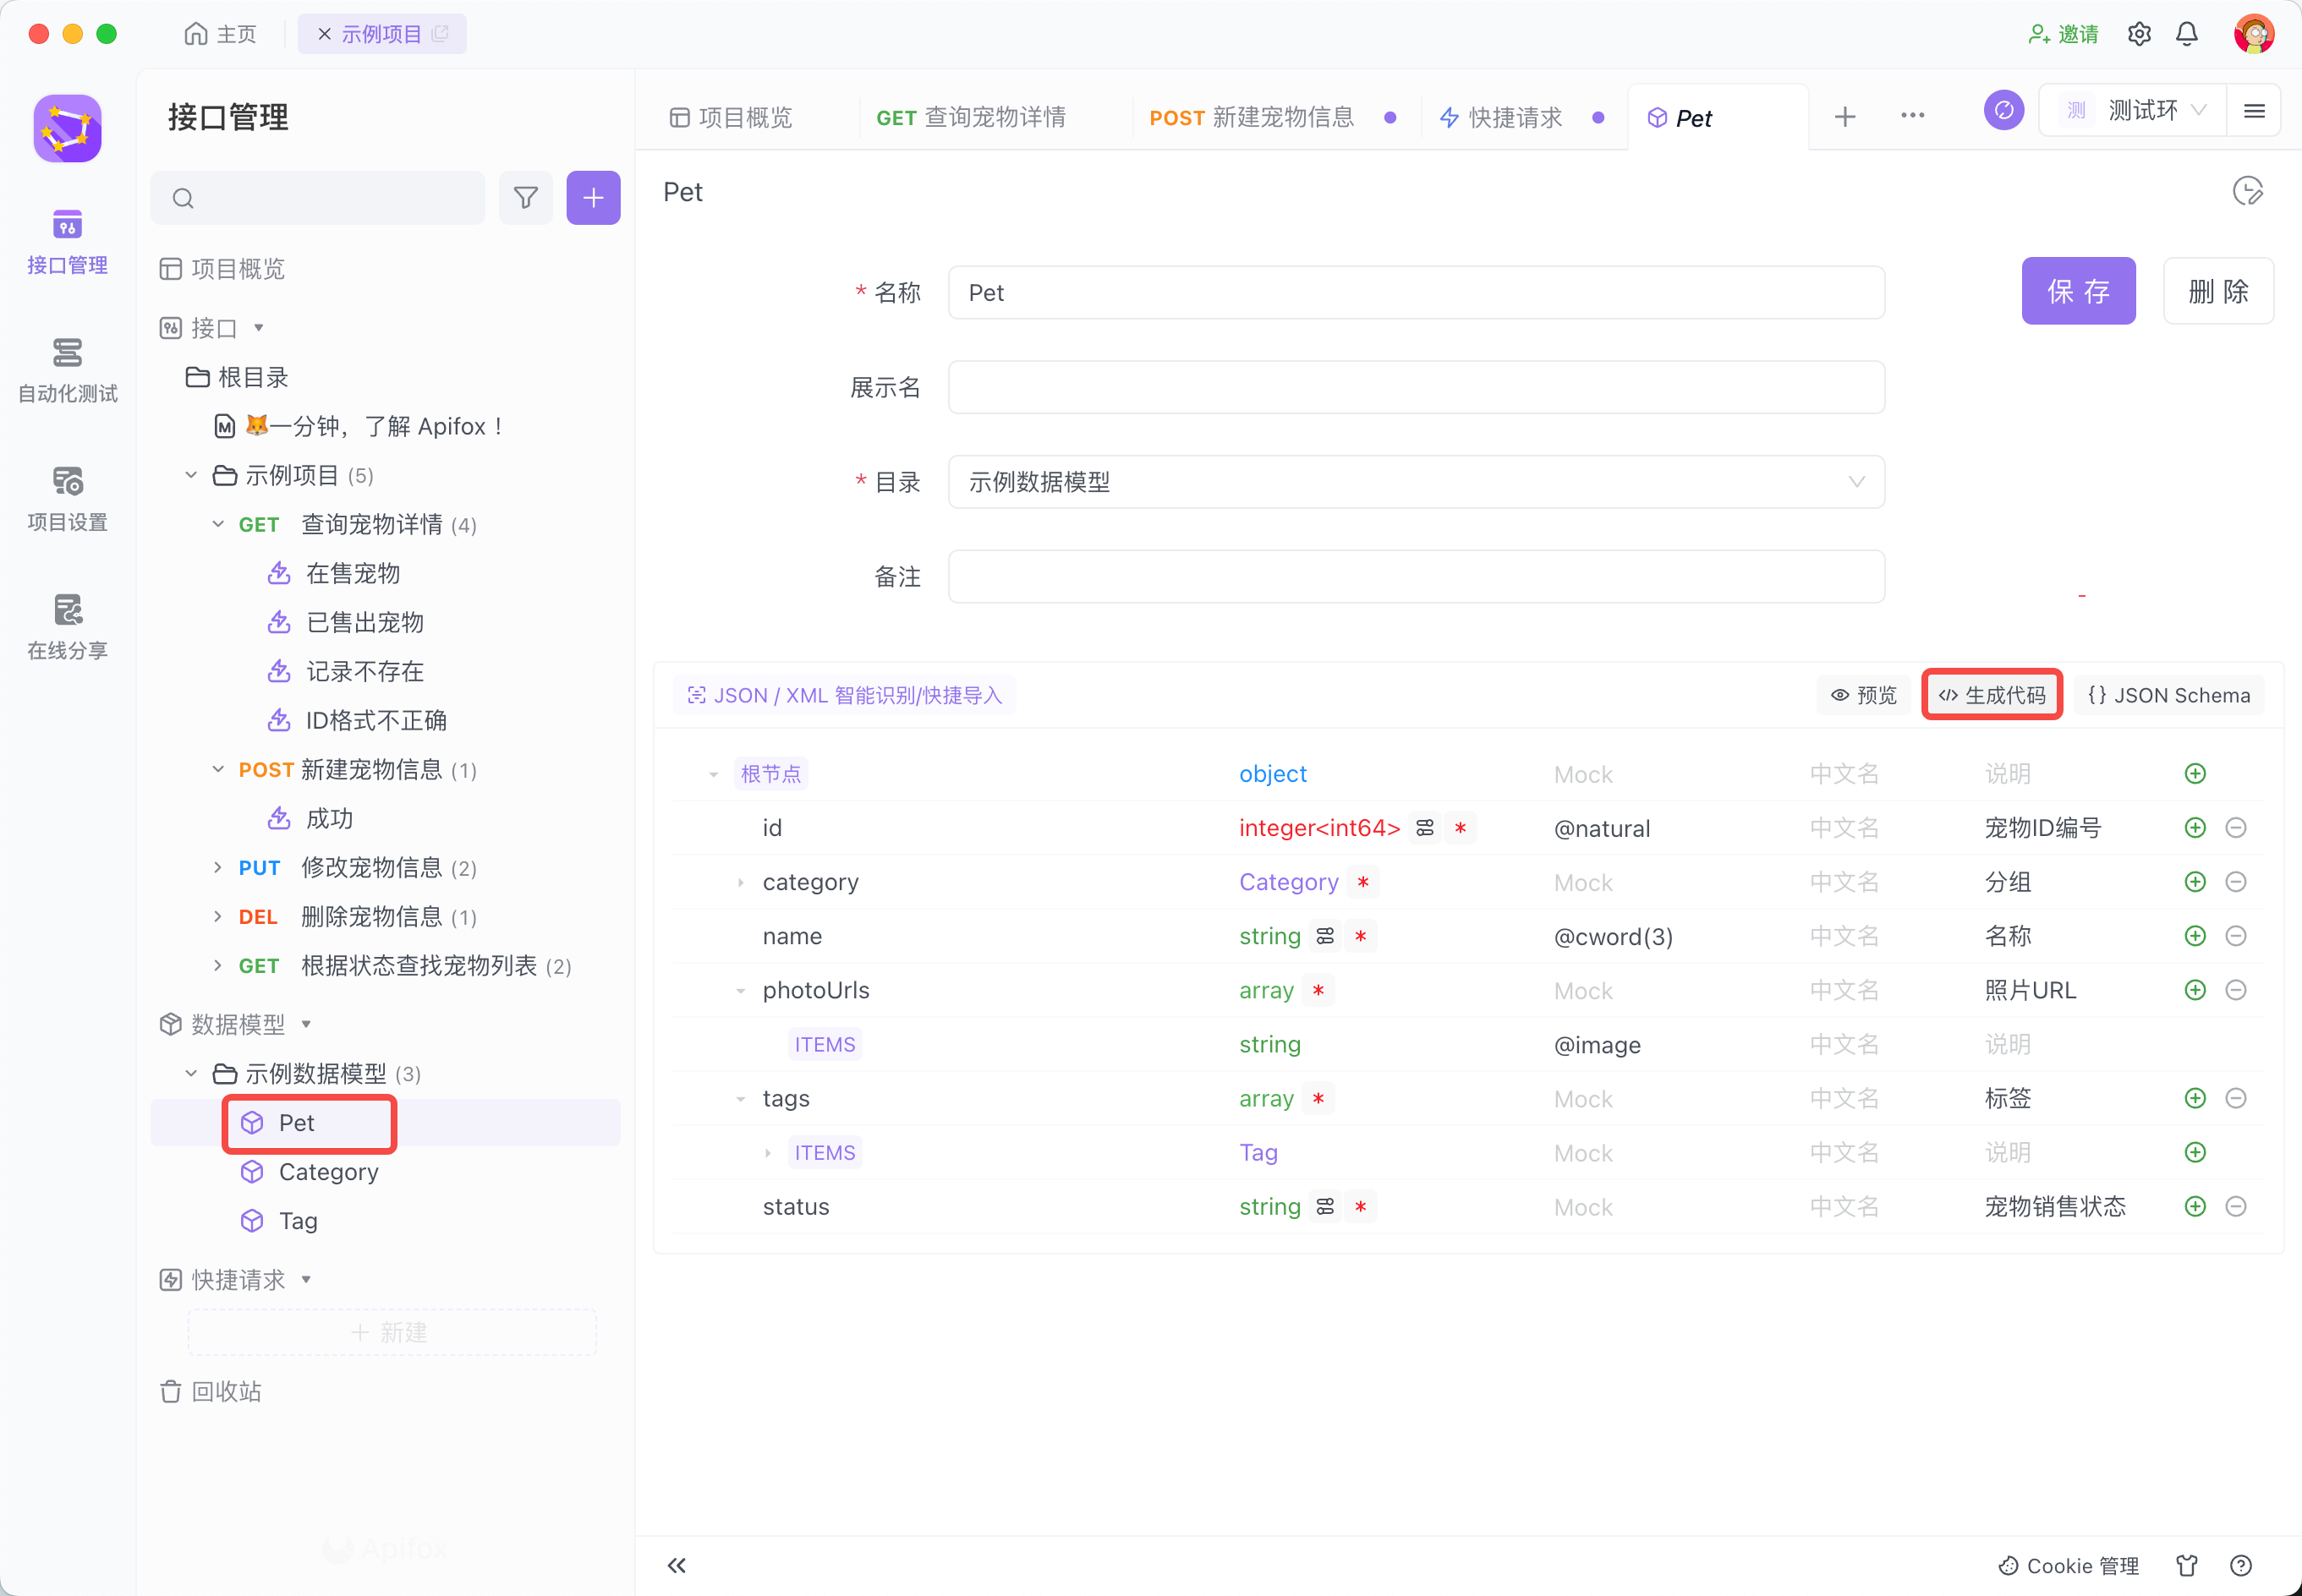Toggle required asterisk on tags field
Image resolution: width=2302 pixels, height=1596 pixels.
click(1318, 1099)
